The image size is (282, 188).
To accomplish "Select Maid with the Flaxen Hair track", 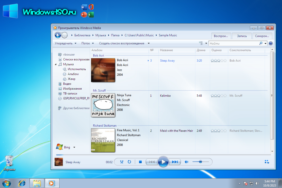I will [x=177, y=131].
